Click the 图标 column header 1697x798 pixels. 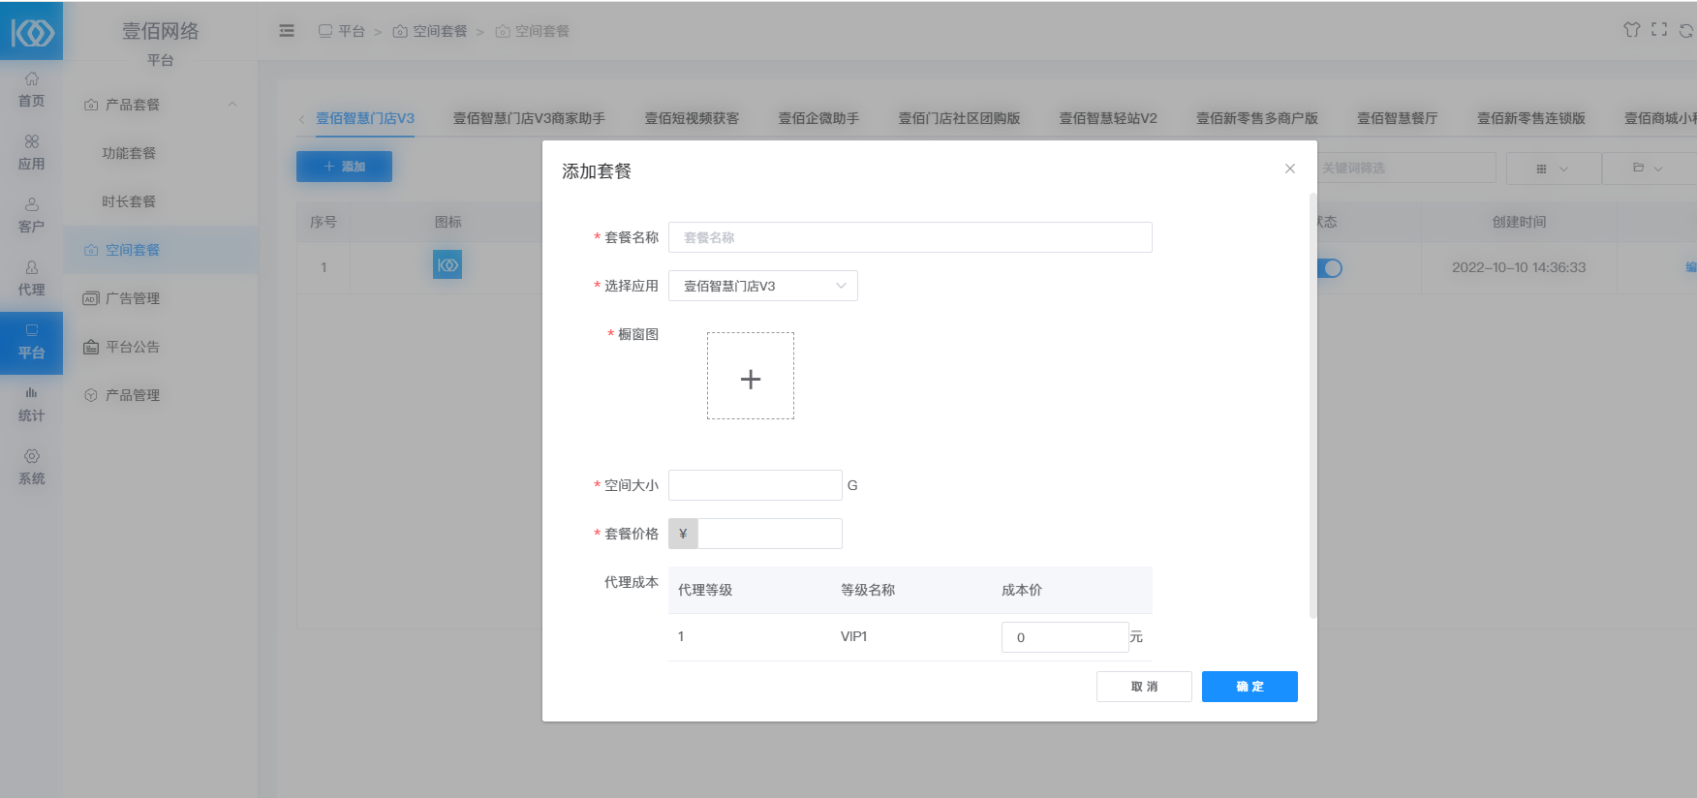point(448,222)
